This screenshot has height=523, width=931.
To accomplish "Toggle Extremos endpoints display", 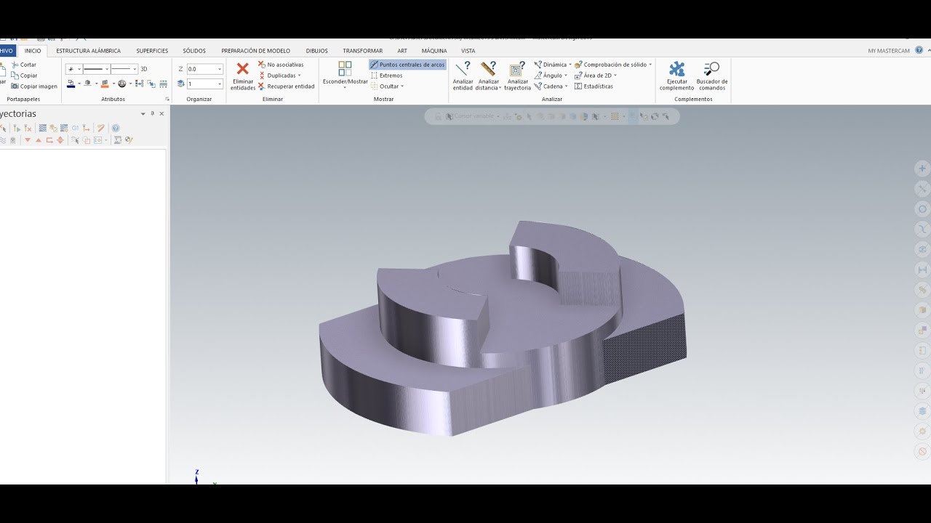I will click(386, 76).
